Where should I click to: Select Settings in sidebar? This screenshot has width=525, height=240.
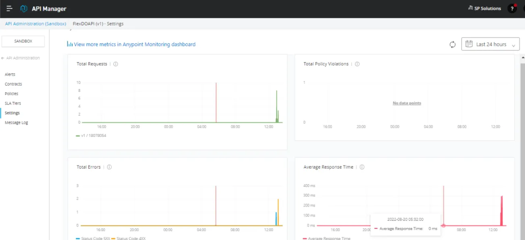(12, 113)
